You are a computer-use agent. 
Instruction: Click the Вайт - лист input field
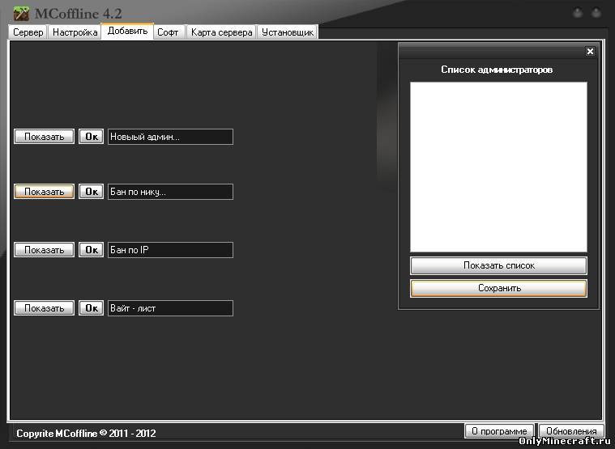pyautogui.click(x=170, y=308)
